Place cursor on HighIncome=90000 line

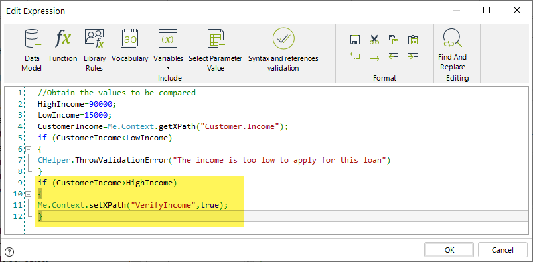(78, 104)
